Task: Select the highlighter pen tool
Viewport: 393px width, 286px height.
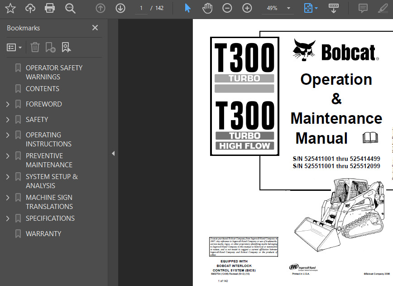Action: point(383,8)
